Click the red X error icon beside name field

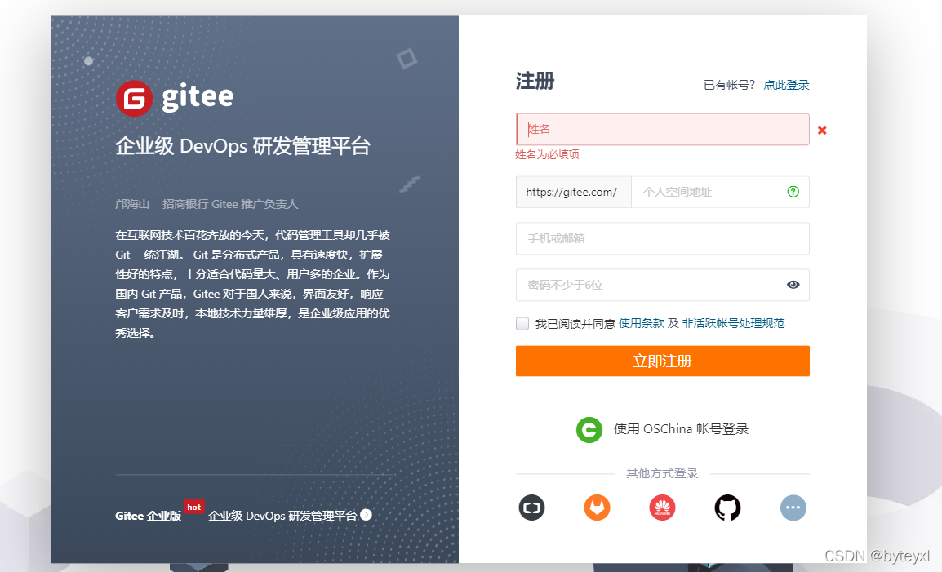coord(822,130)
